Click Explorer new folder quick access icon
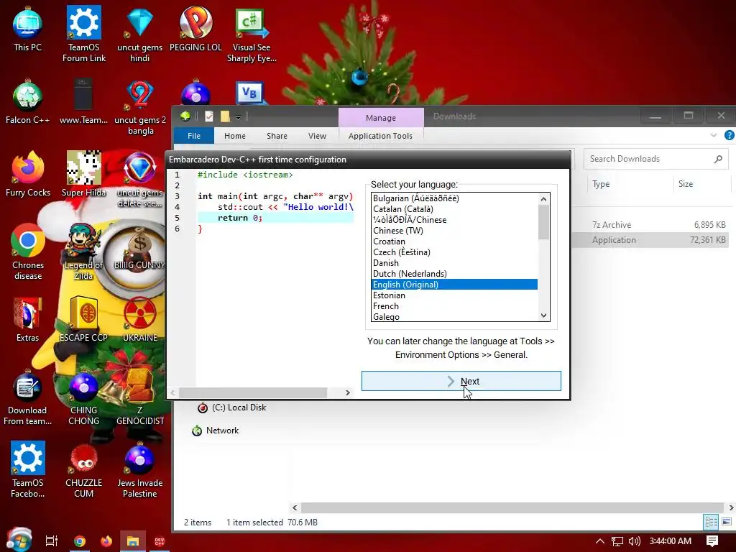Screen dimensions: 736x552 click(225, 116)
